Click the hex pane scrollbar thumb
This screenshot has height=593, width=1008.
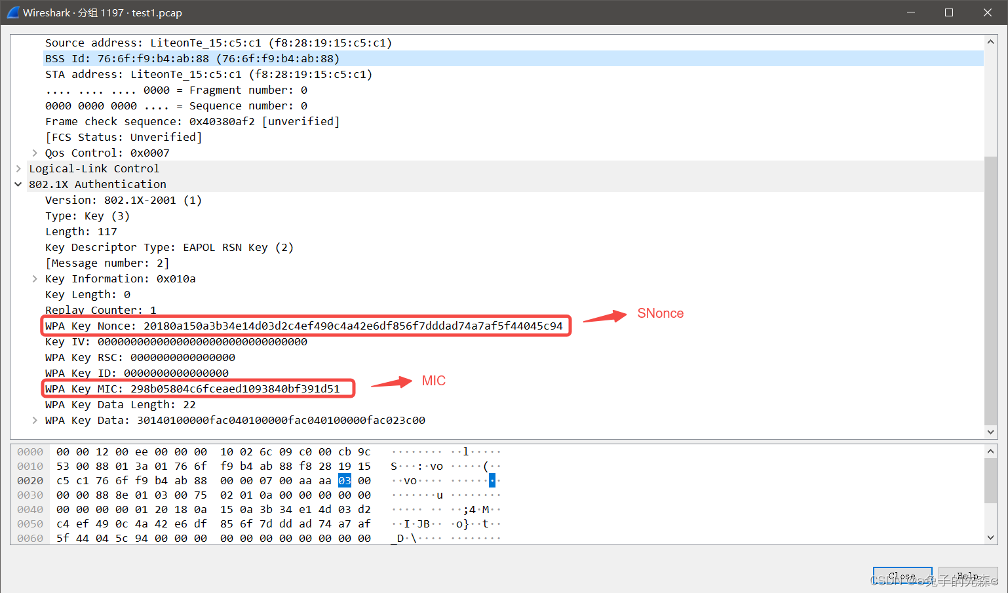pos(990,481)
